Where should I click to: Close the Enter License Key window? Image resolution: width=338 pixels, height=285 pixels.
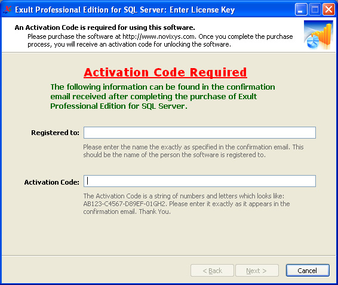click(x=328, y=10)
